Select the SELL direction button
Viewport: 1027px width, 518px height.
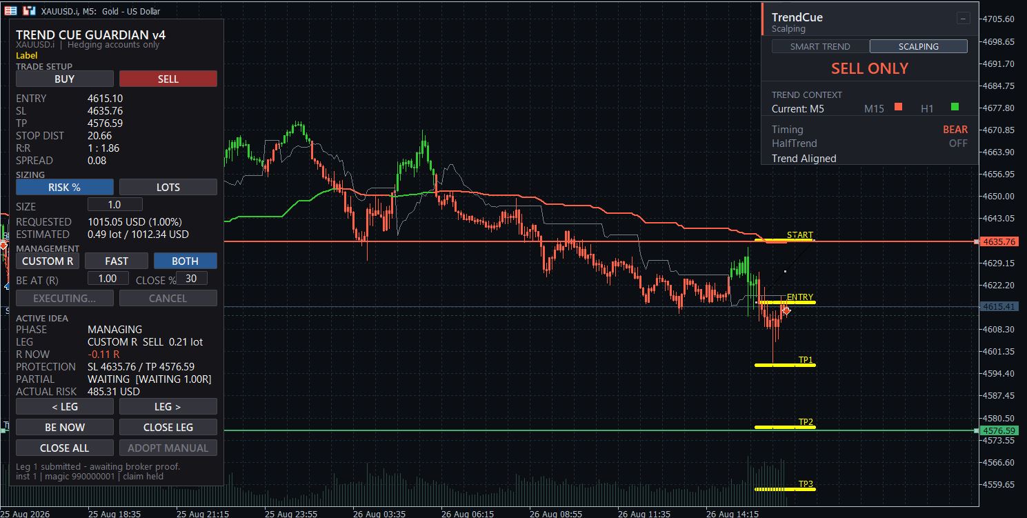pyautogui.click(x=168, y=79)
